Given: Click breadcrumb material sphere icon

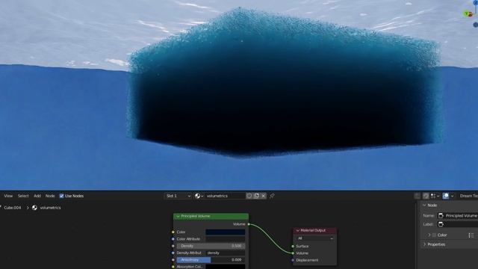Looking at the screenshot, I should click(35, 208).
